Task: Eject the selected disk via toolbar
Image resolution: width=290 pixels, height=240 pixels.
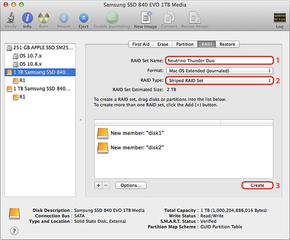Action: [x=83, y=18]
